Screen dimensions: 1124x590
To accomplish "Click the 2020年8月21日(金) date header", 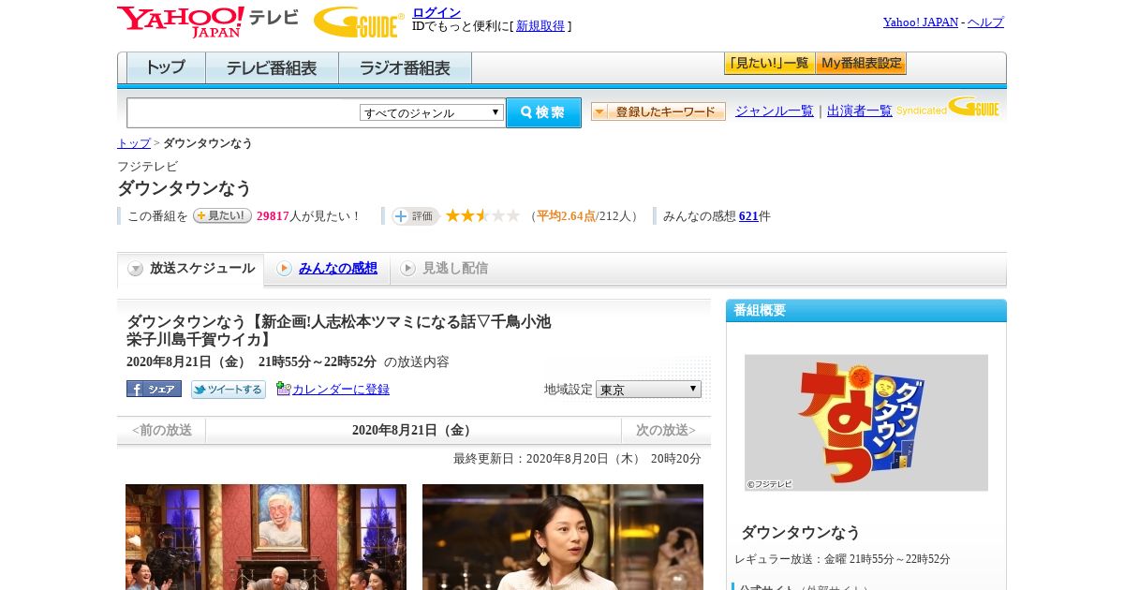I will click(x=413, y=431).
